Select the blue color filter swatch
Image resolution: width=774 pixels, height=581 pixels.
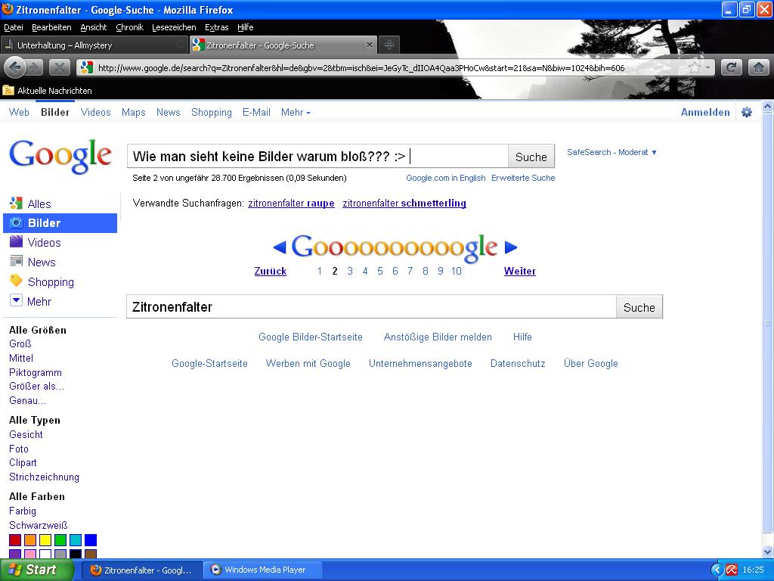91,540
